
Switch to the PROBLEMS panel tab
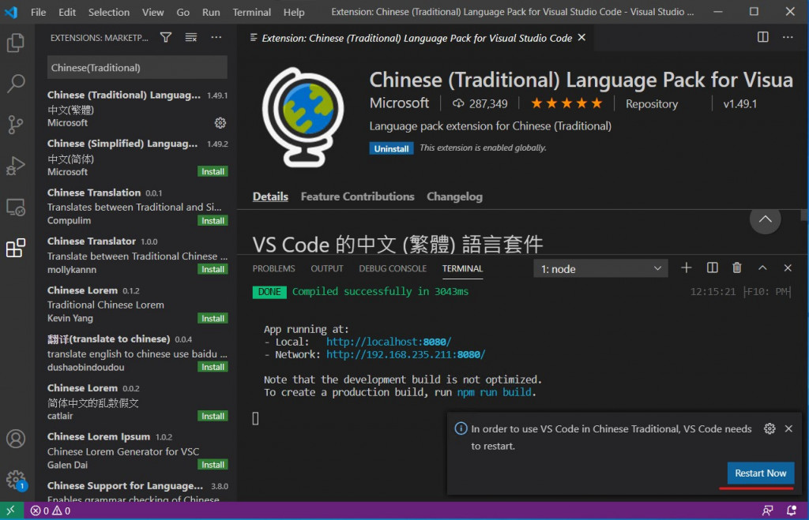(273, 268)
